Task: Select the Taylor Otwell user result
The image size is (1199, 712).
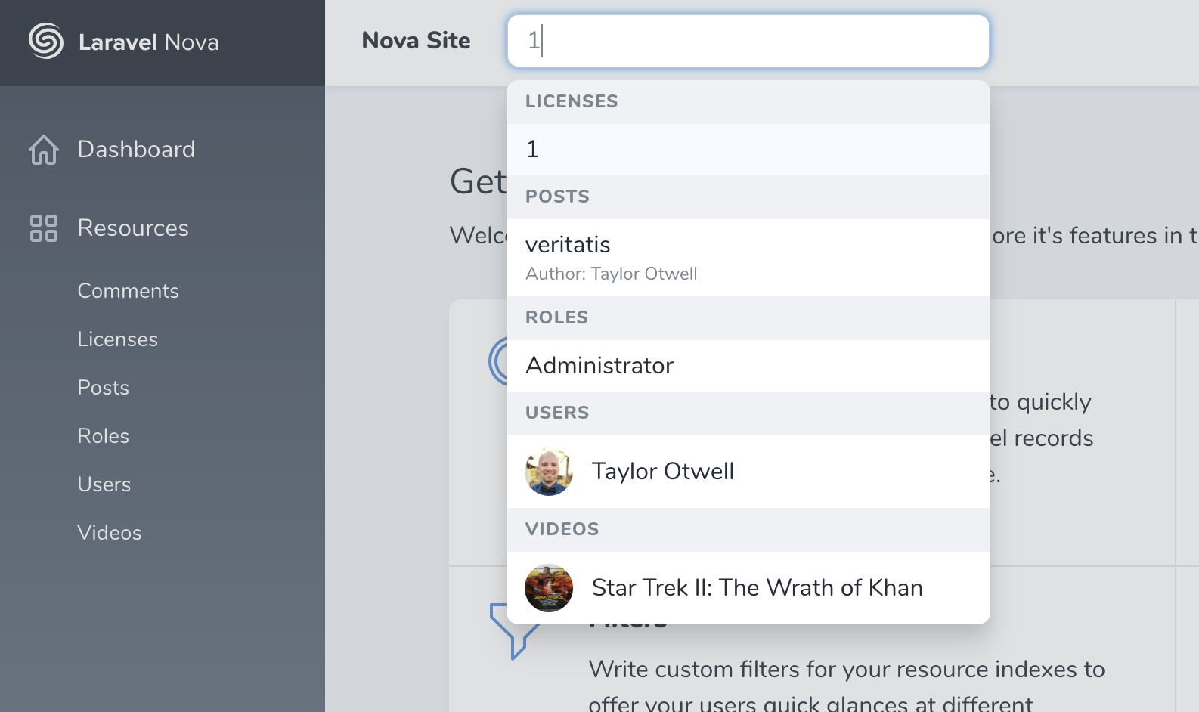Action: 748,472
